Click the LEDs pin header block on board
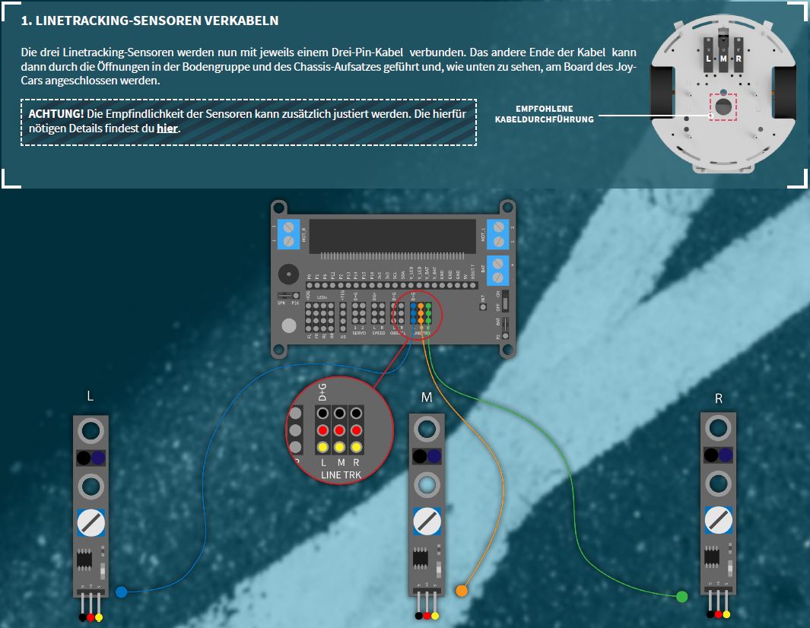This screenshot has width=810, height=628. [319, 317]
